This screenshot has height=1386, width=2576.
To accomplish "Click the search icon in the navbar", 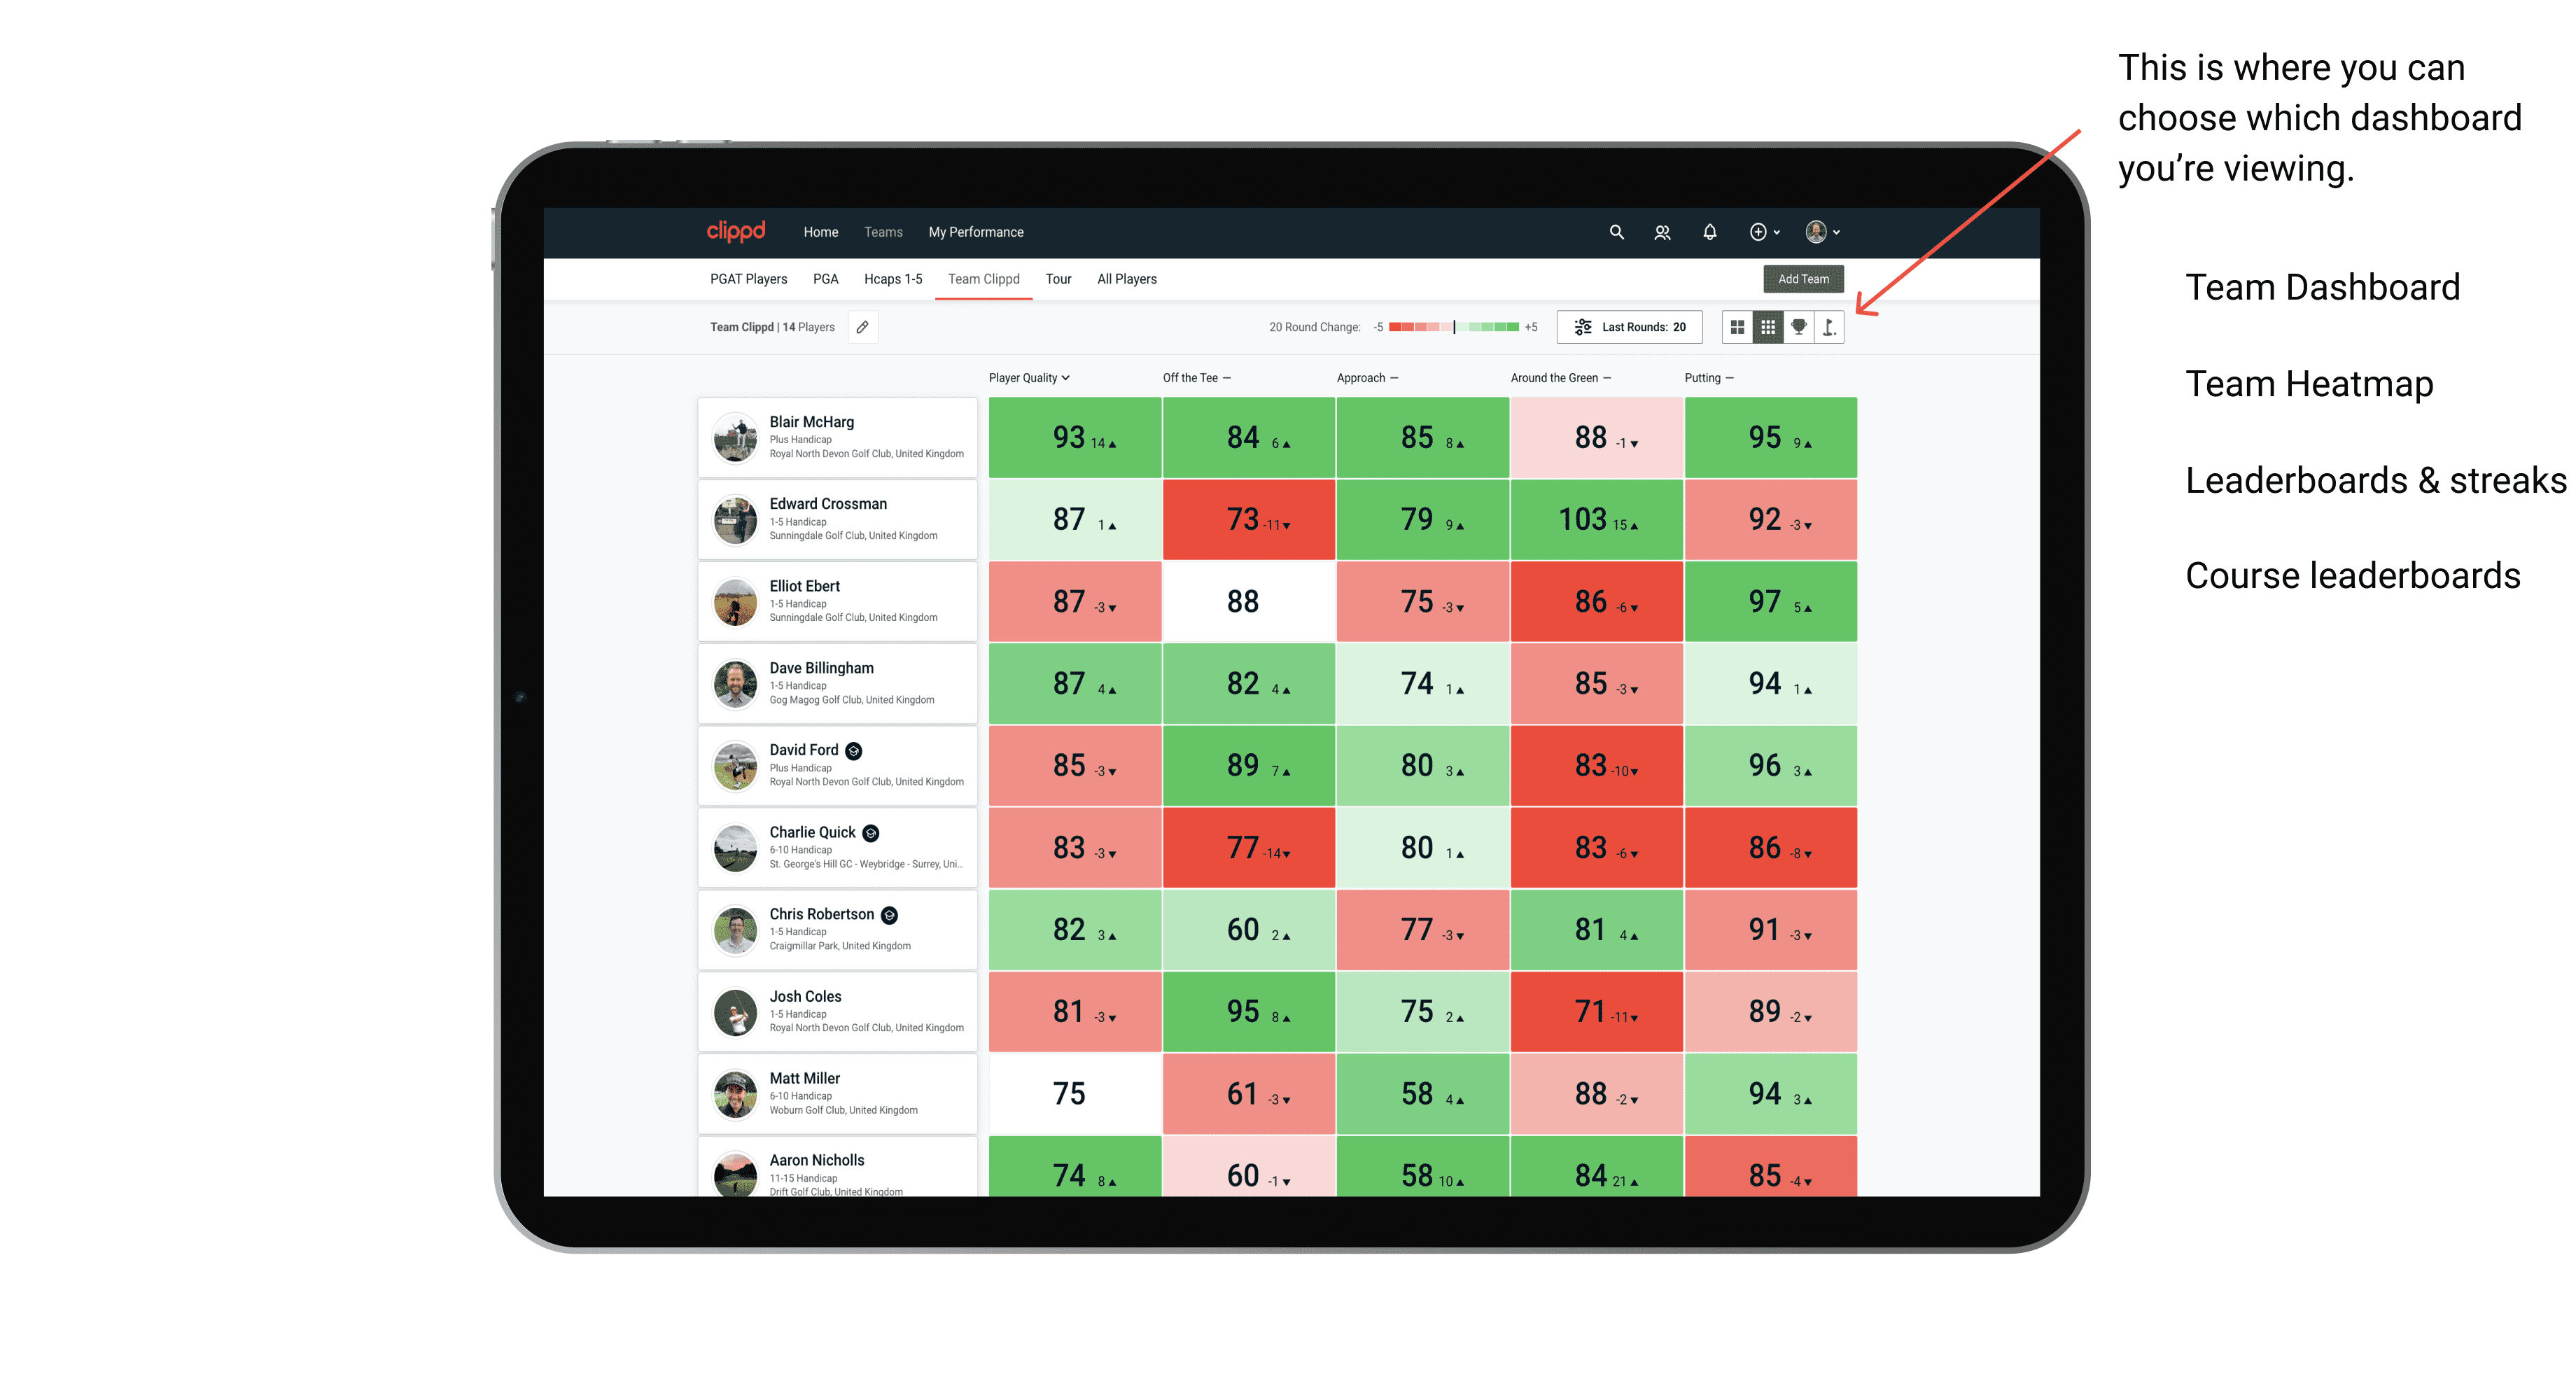I will [x=1613, y=234].
